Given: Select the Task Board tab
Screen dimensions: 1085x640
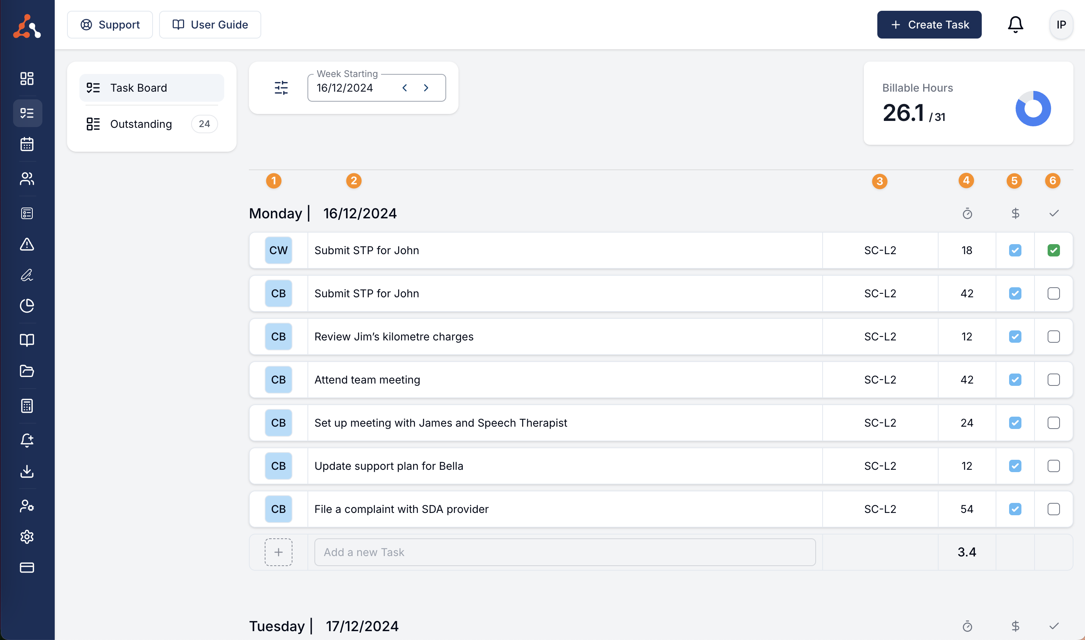Looking at the screenshot, I should pos(152,87).
